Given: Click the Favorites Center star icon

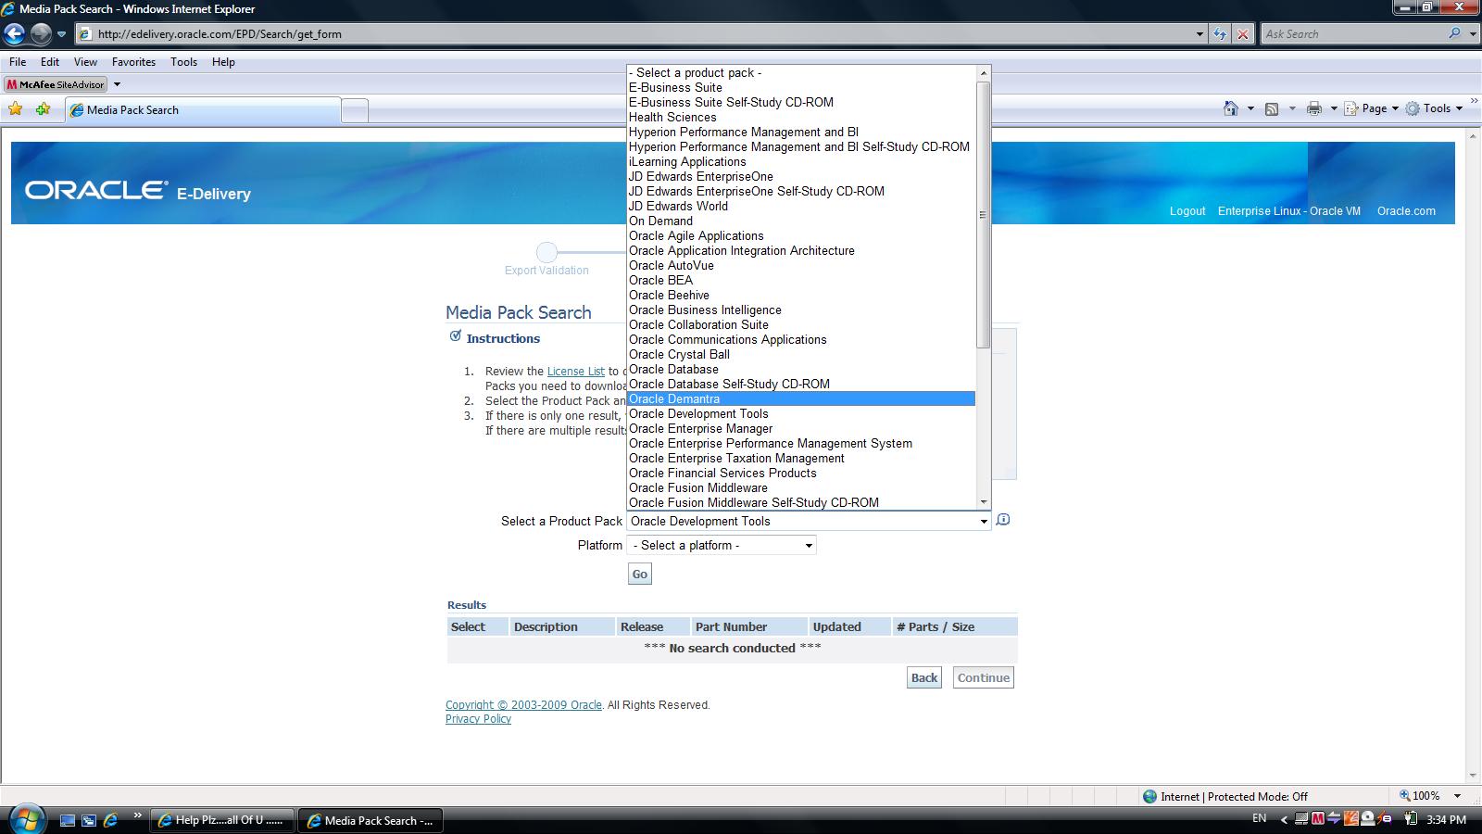Looking at the screenshot, I should 16,109.
